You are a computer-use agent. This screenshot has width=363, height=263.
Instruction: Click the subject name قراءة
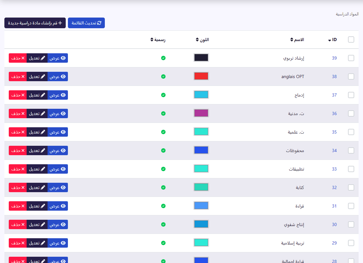299,206
